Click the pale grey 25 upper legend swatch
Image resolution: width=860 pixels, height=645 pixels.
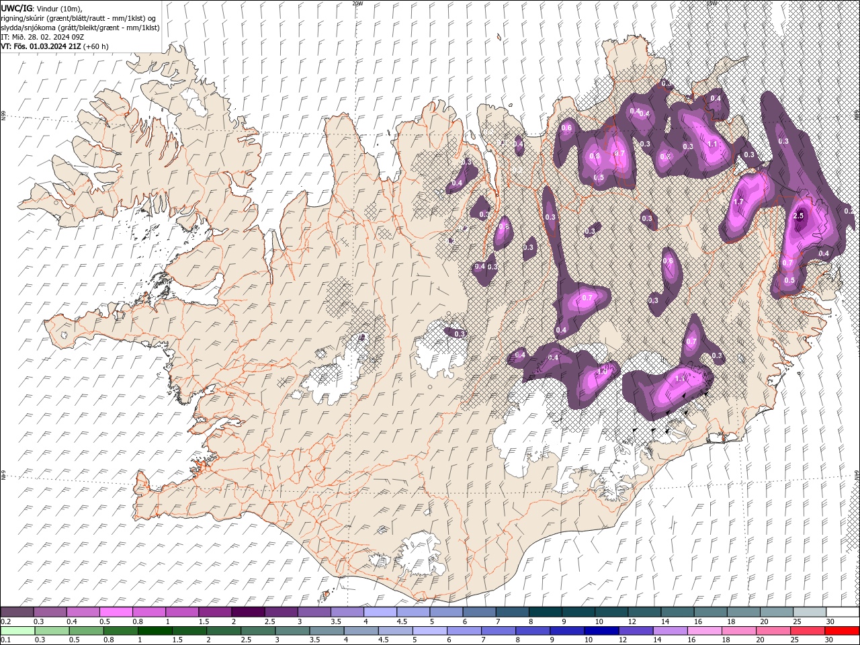(x=810, y=612)
